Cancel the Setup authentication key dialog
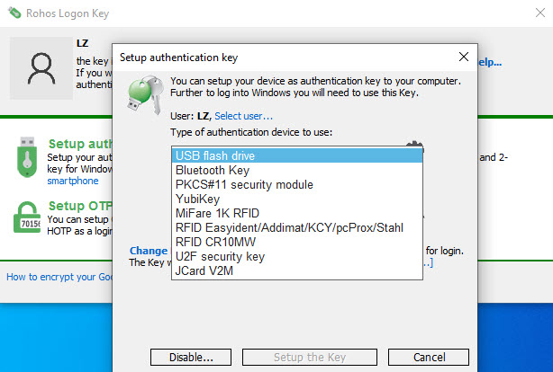The width and height of the screenshot is (553, 372). (x=429, y=358)
